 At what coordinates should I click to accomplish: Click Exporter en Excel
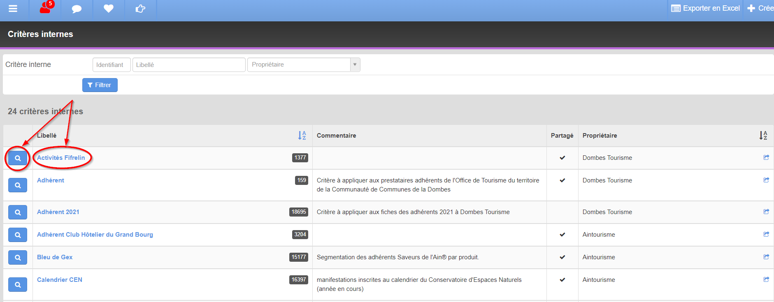pyautogui.click(x=705, y=8)
